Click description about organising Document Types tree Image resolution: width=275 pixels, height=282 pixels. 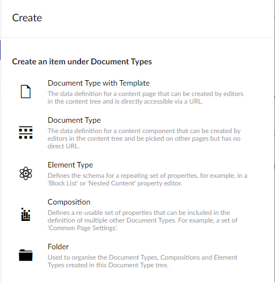[x=143, y=261]
